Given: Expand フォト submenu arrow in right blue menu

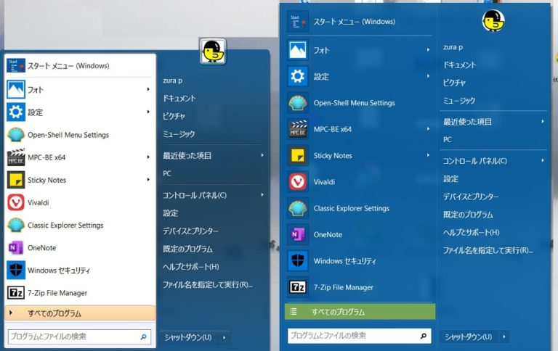Looking at the screenshot, I should (428, 50).
